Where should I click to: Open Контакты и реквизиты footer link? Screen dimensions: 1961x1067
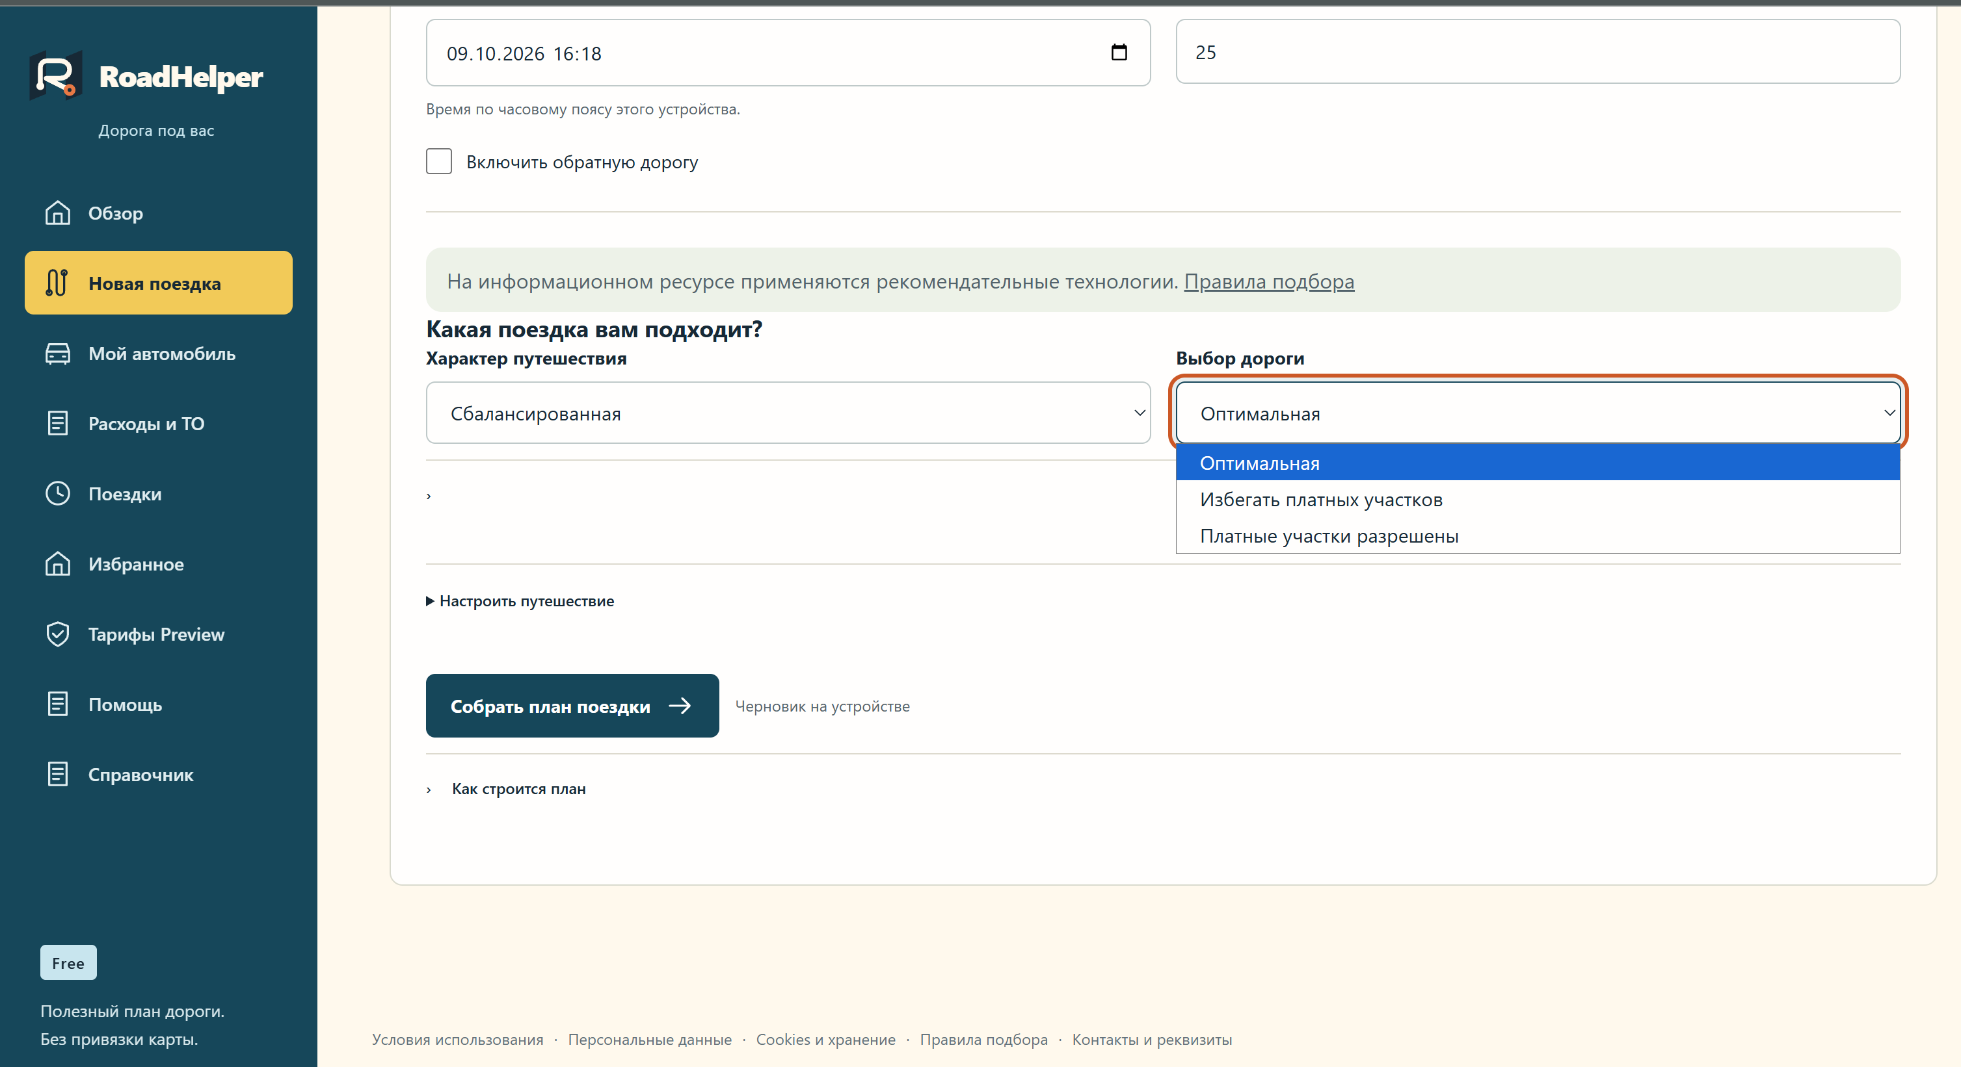1152,1040
